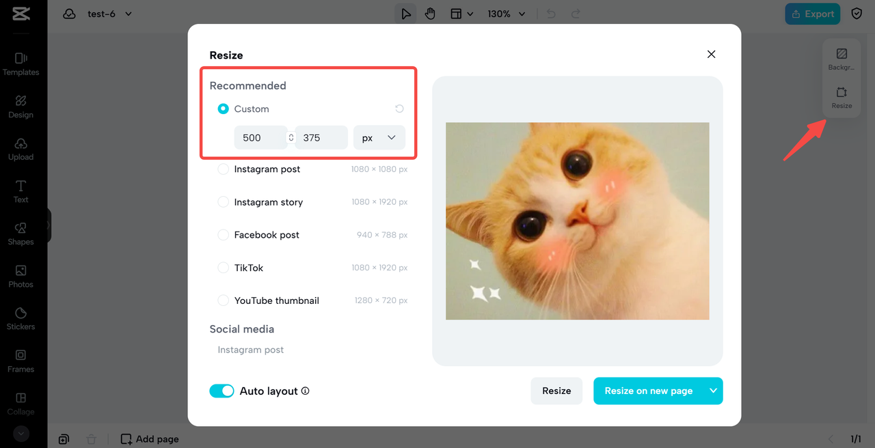Open the Templates sidebar panel
The width and height of the screenshot is (875, 448).
click(x=21, y=64)
